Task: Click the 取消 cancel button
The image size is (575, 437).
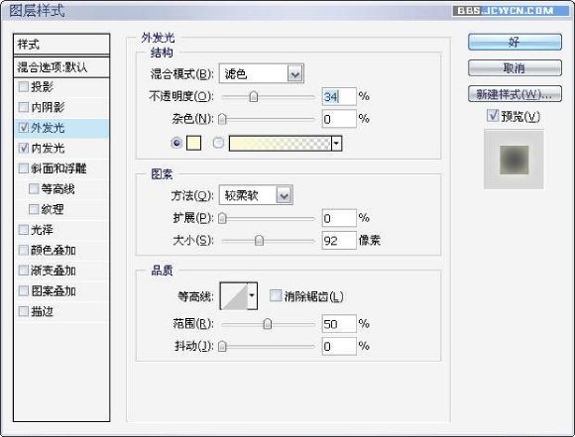Action: coord(515,68)
